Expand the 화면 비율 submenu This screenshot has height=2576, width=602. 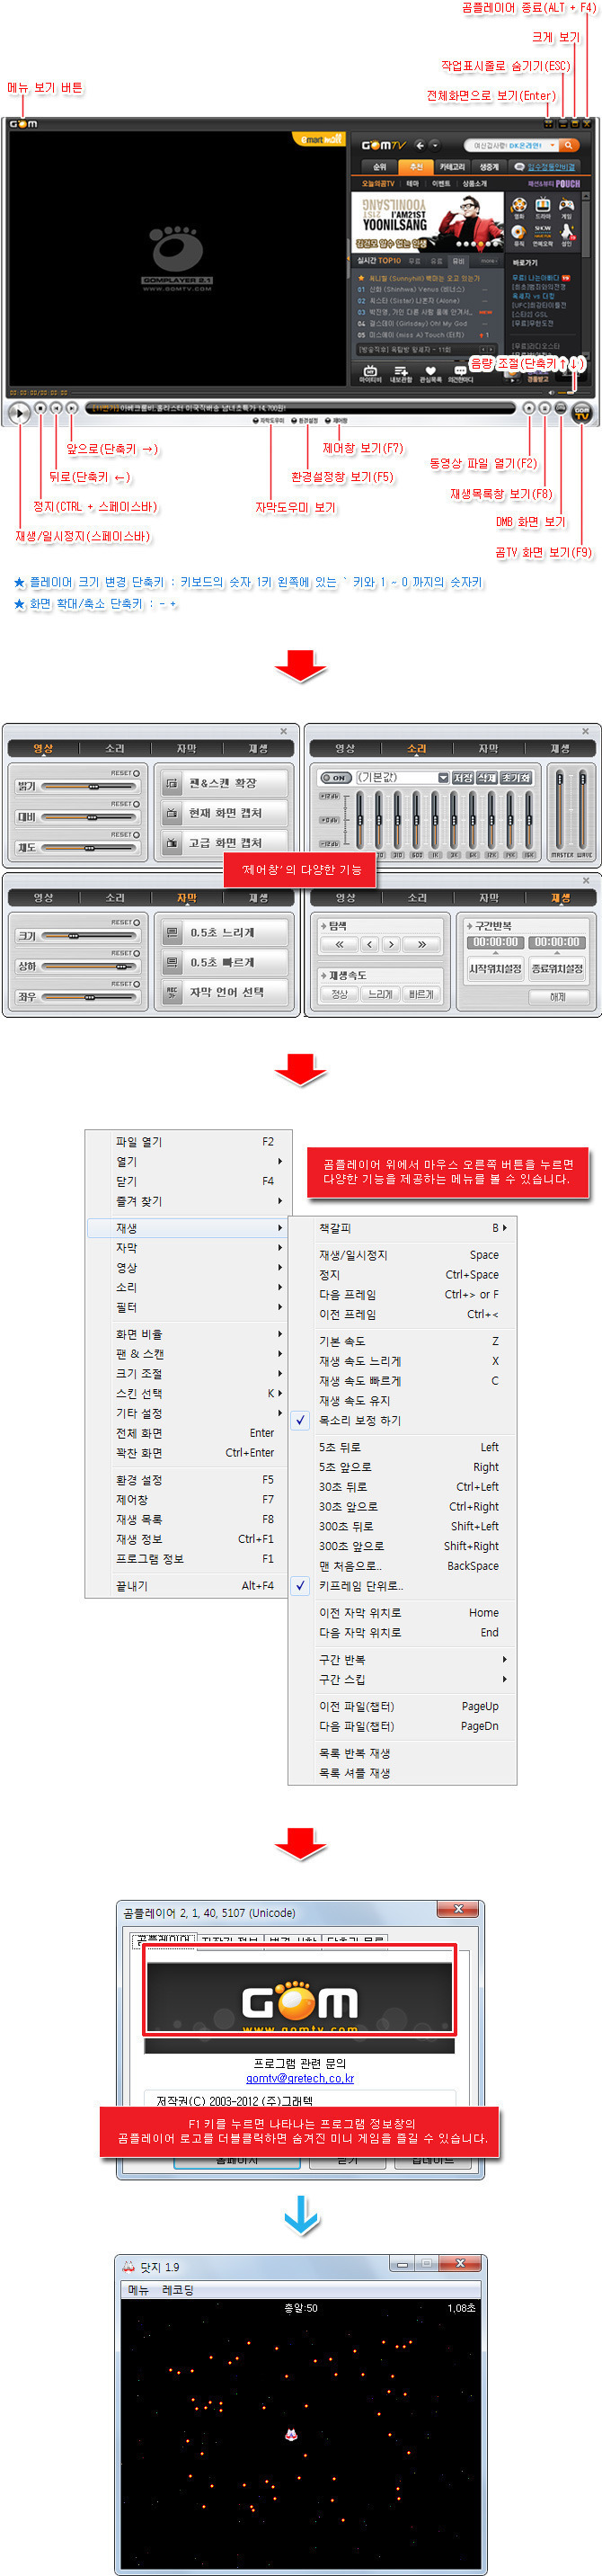point(187,1334)
